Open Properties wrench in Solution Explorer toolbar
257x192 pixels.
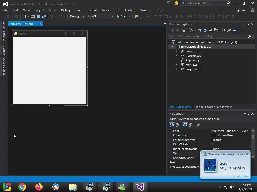pos(229,30)
